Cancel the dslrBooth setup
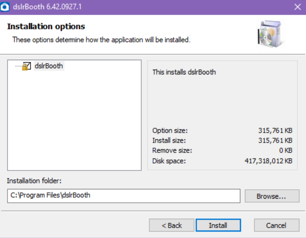This screenshot has width=306, height=238. (x=277, y=226)
